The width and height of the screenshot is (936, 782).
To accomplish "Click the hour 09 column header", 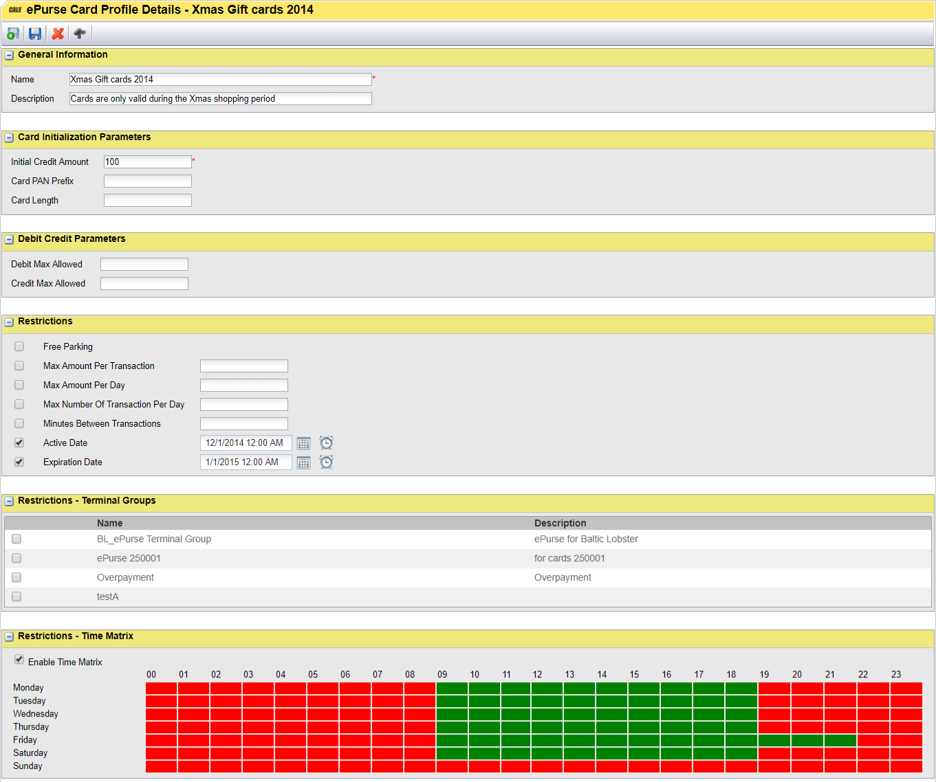I will (x=442, y=675).
